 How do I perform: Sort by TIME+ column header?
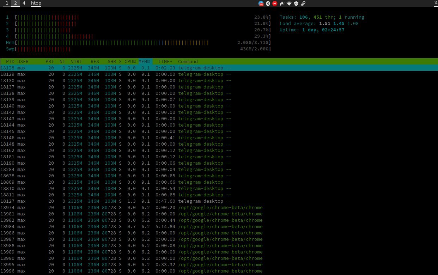tap(165, 61)
